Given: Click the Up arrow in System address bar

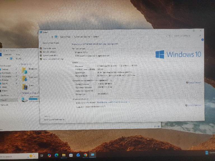Looking at the screenshot, I should 52,37.
